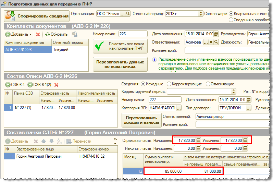This screenshot has height=182, width=273.
Task: Click the Обновить refresh icon
Action: [48, 34]
